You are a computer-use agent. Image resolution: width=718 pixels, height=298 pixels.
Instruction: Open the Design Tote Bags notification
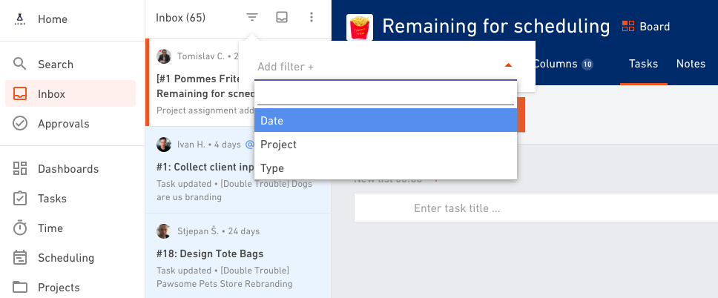point(238,256)
